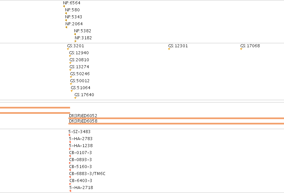Click the NP:2064 label

tap(74, 24)
